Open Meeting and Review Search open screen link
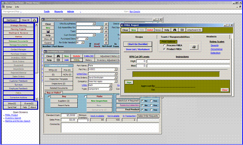Screen dimensions: 243x145 click(18, 121)
